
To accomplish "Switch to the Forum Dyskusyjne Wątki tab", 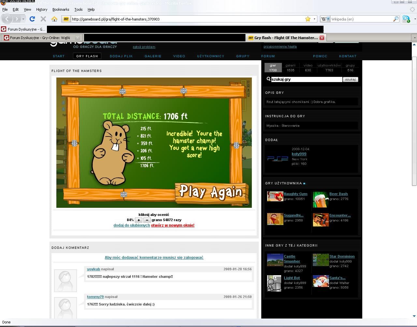I will (41, 38).
